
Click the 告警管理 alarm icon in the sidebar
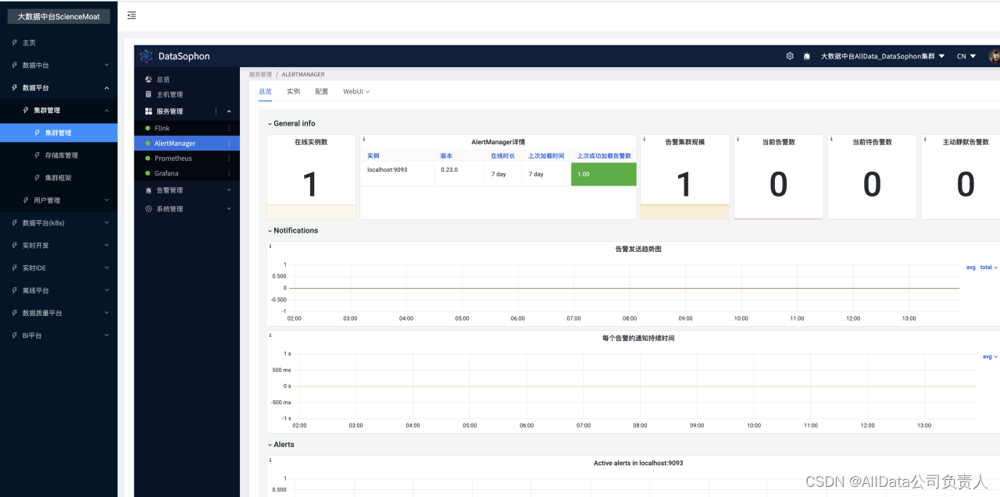pyautogui.click(x=148, y=190)
